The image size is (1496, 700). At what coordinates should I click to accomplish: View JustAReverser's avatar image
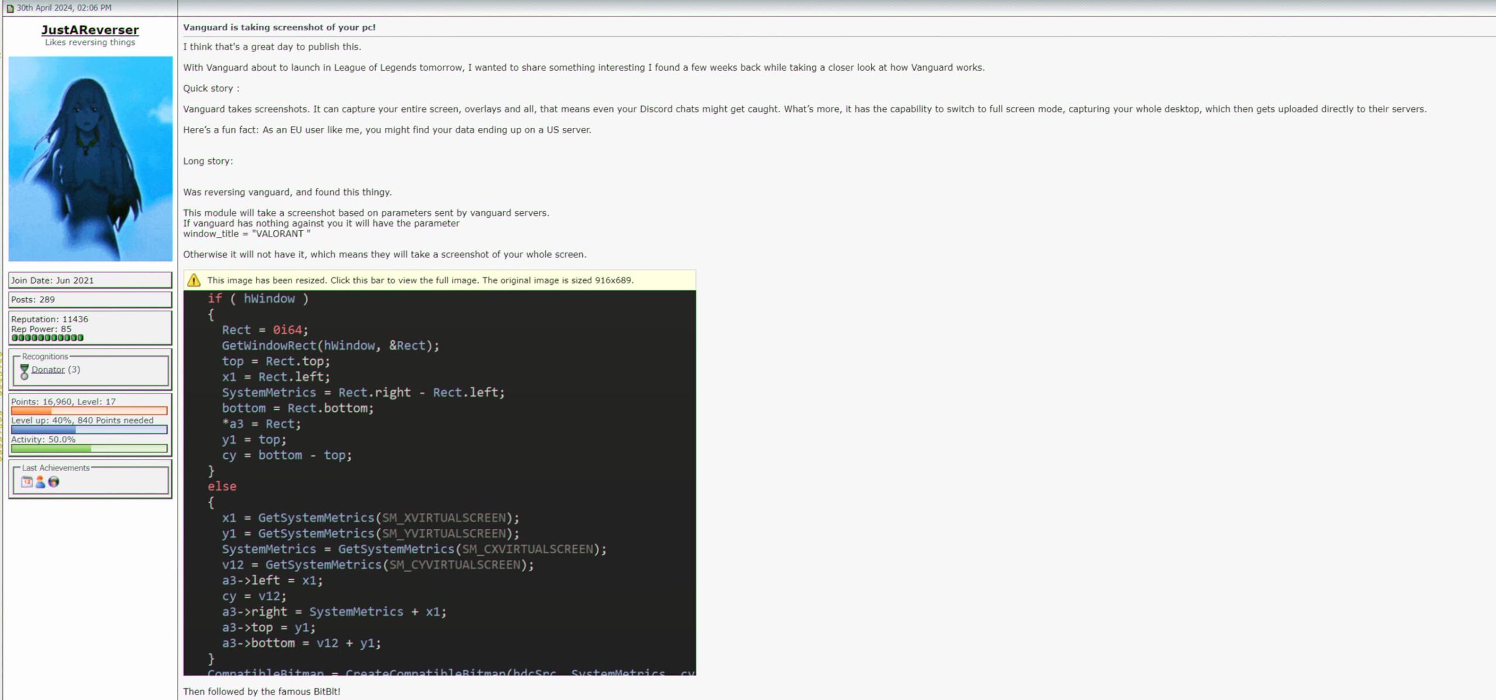pos(91,159)
